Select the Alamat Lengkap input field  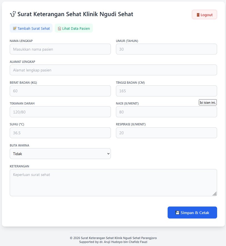[x=113, y=70]
